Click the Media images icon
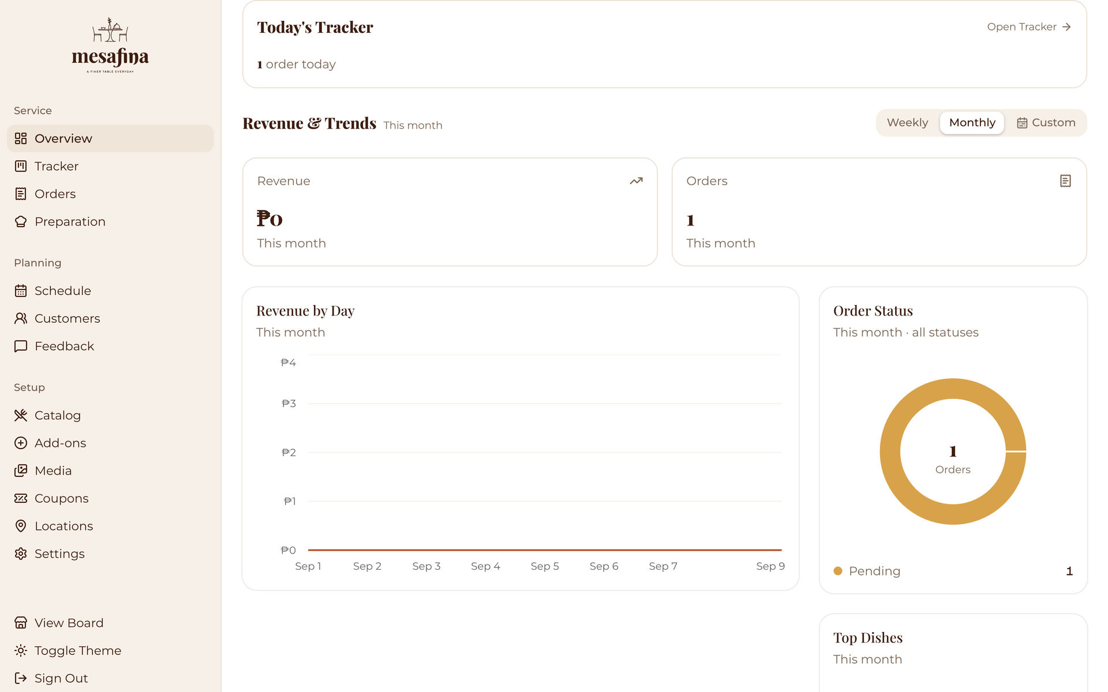This screenshot has height=692, width=1108. click(x=21, y=471)
